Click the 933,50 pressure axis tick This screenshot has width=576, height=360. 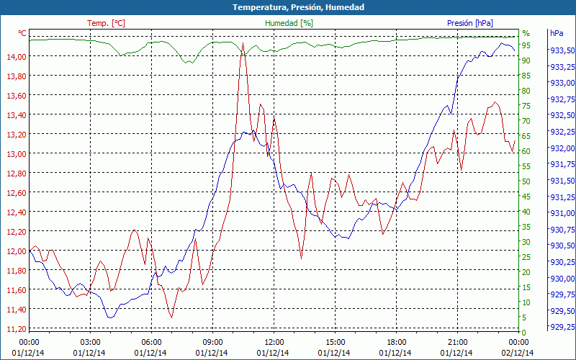562,50
